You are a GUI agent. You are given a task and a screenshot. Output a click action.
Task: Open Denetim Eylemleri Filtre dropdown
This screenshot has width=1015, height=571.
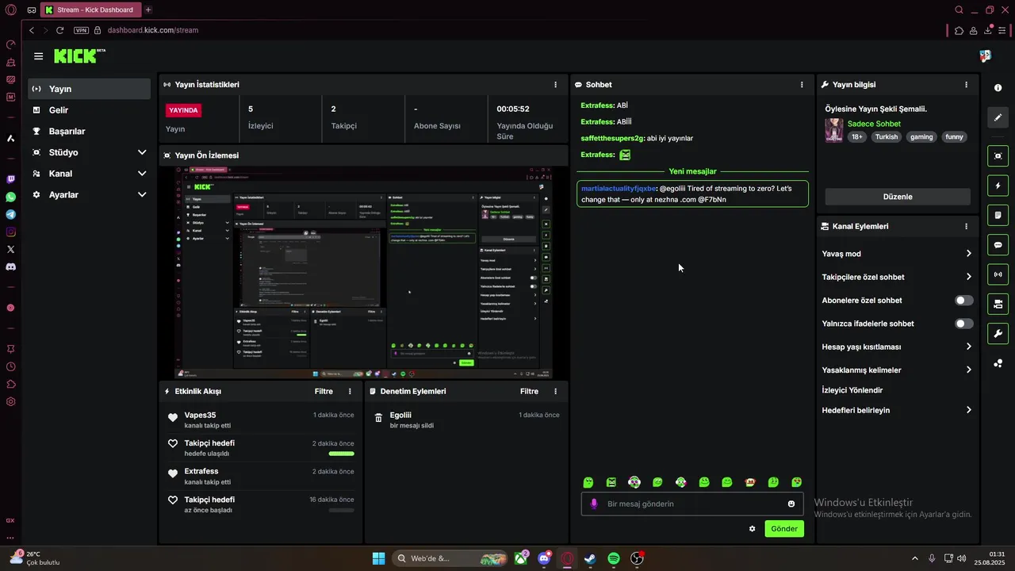pos(529,391)
